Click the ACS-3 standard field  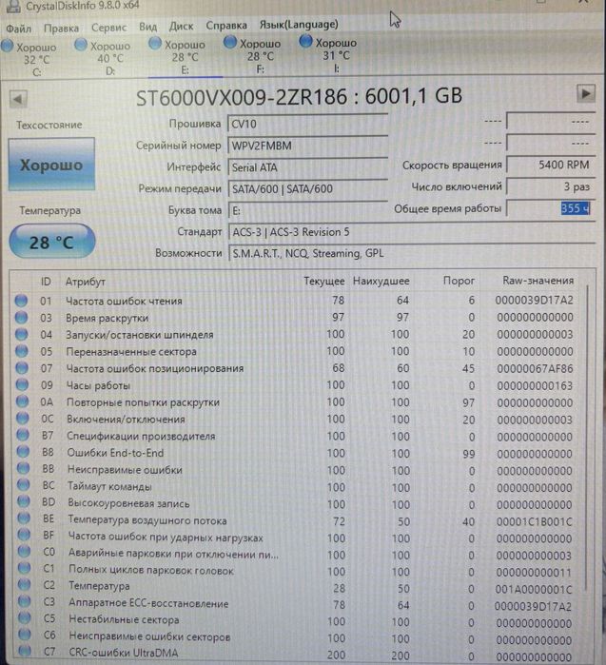pyautogui.click(x=411, y=232)
